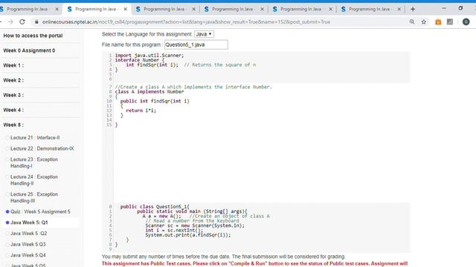Viewport: 476px width, 267px height.
Task: Expand the Week 1 section
Action: coord(13,65)
